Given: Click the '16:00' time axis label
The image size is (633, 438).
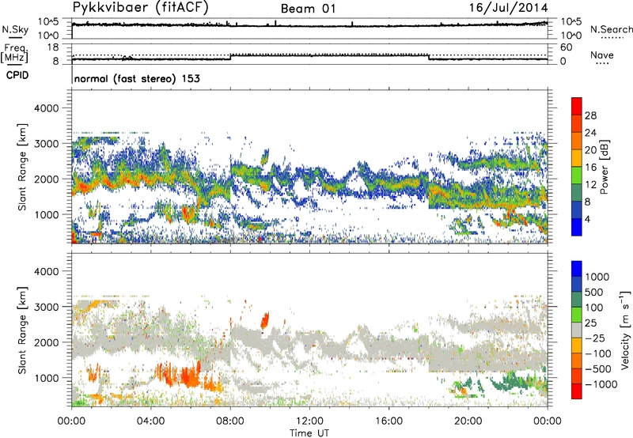Looking at the screenshot, I should (389, 421).
